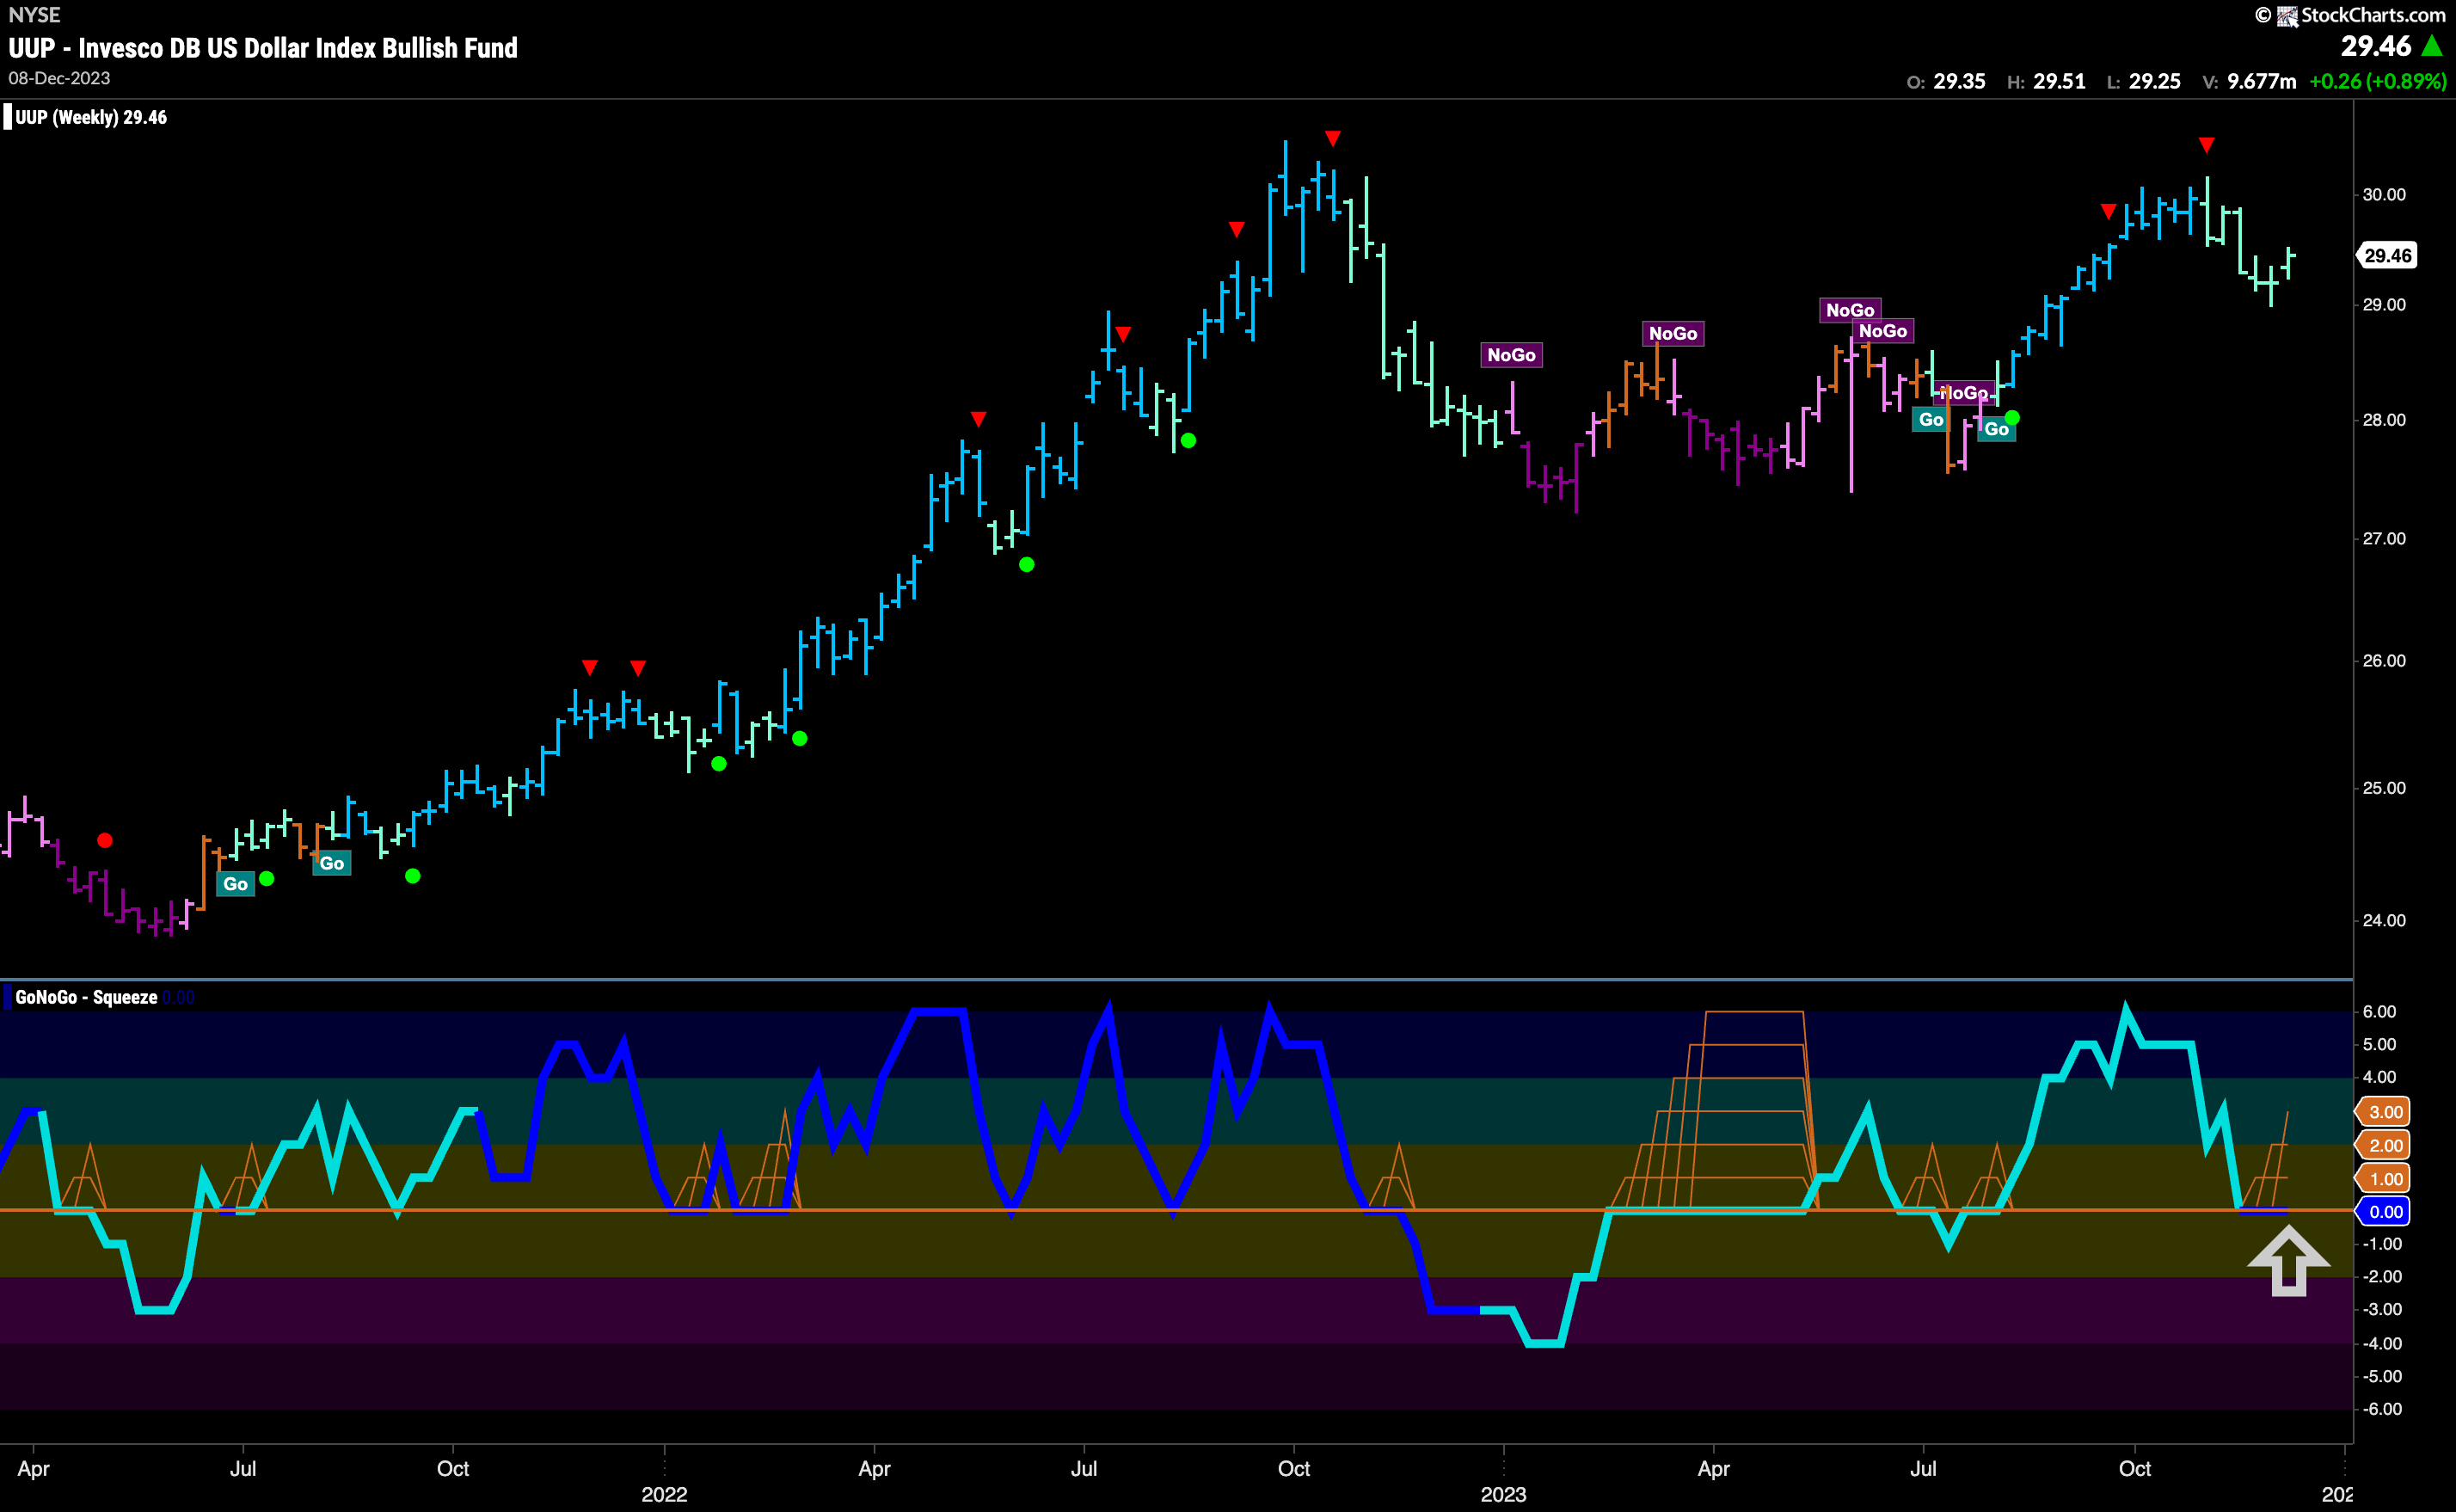Click the -6.00 oscillator axis label

(2382, 1409)
